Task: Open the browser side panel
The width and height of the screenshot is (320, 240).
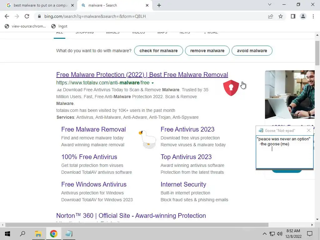Action: coord(293,16)
